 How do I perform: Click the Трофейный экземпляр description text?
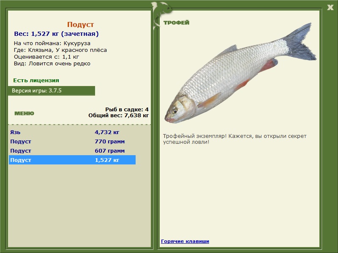pos(234,139)
